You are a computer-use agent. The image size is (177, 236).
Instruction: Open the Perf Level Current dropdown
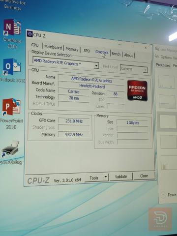(x=134, y=69)
